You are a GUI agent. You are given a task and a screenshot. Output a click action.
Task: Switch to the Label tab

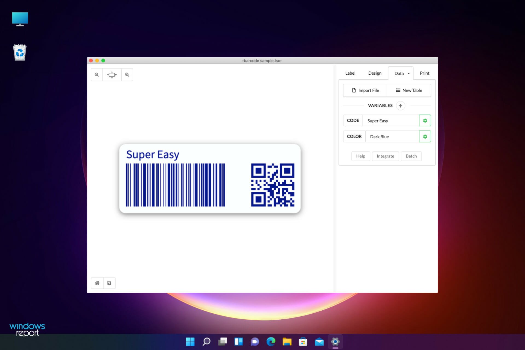point(350,73)
